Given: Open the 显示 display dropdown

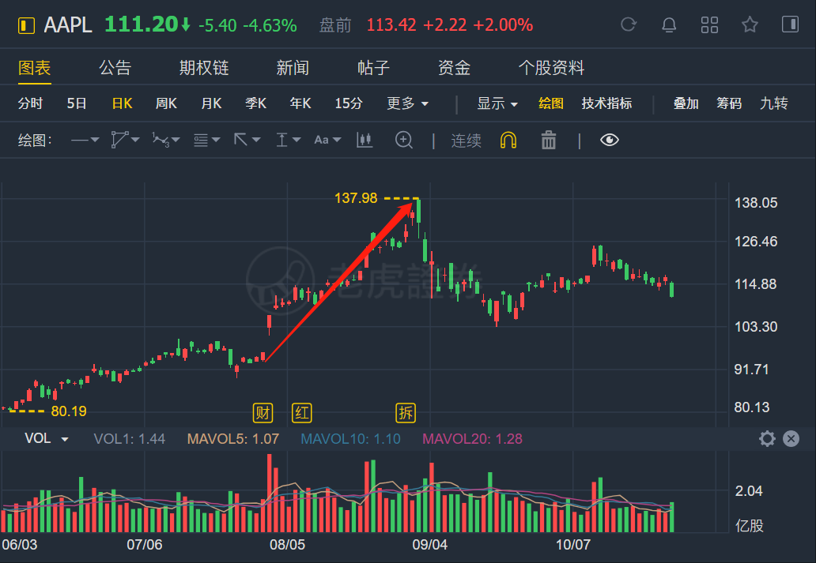Looking at the screenshot, I should 497,103.
